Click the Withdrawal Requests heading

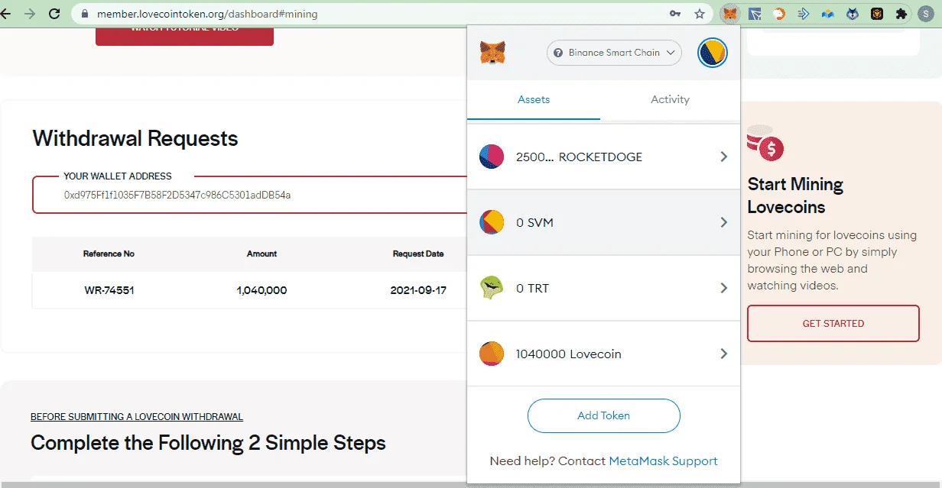(x=135, y=138)
